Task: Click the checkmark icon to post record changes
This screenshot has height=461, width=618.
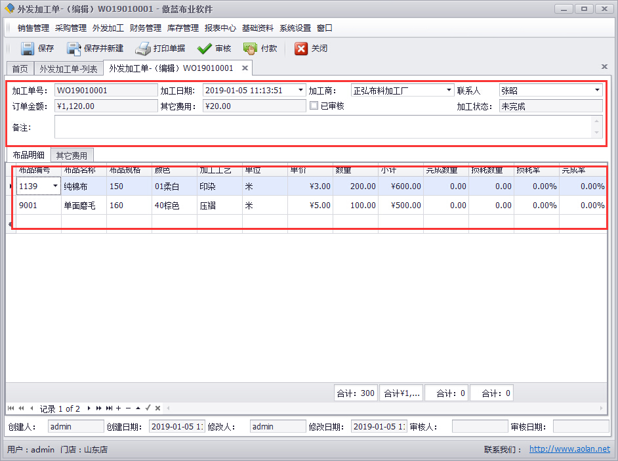Action: coord(148,408)
